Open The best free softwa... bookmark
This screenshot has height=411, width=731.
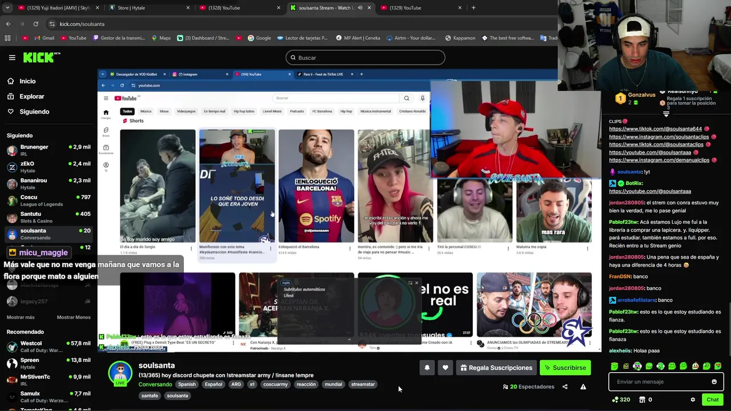tap(508, 38)
